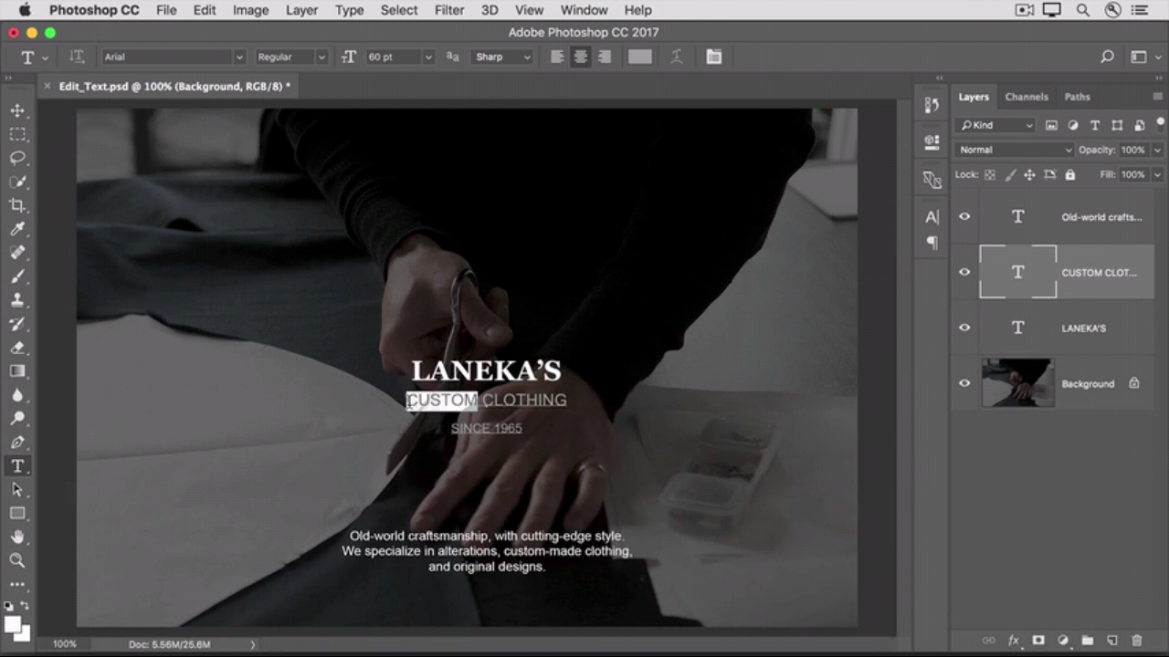Toggle visibility of Background layer
The image size is (1169, 657).
click(964, 383)
